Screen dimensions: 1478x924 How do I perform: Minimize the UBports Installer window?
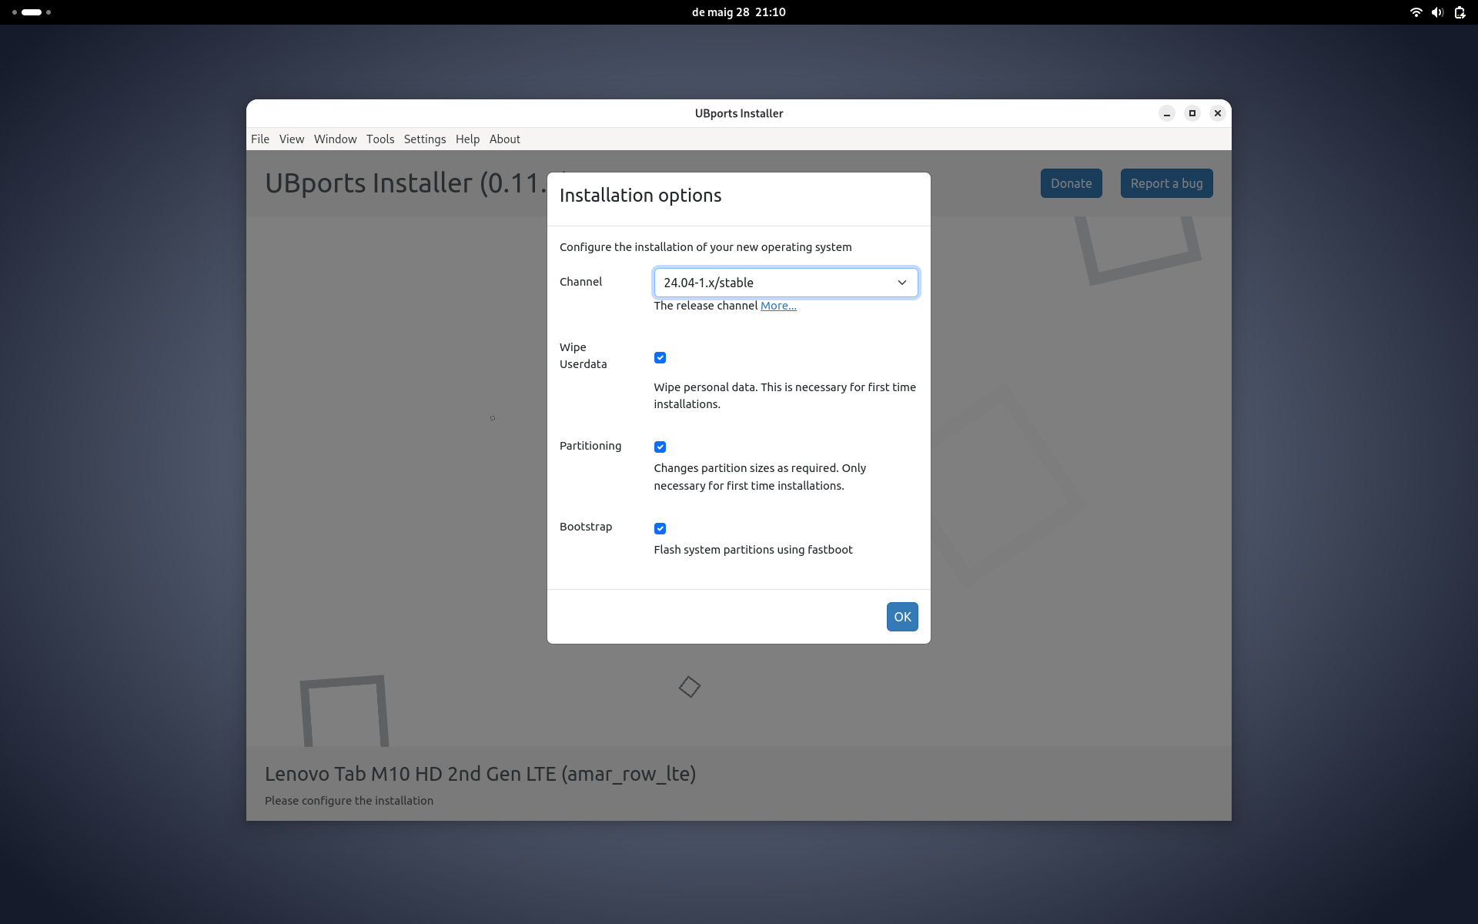coord(1167,113)
